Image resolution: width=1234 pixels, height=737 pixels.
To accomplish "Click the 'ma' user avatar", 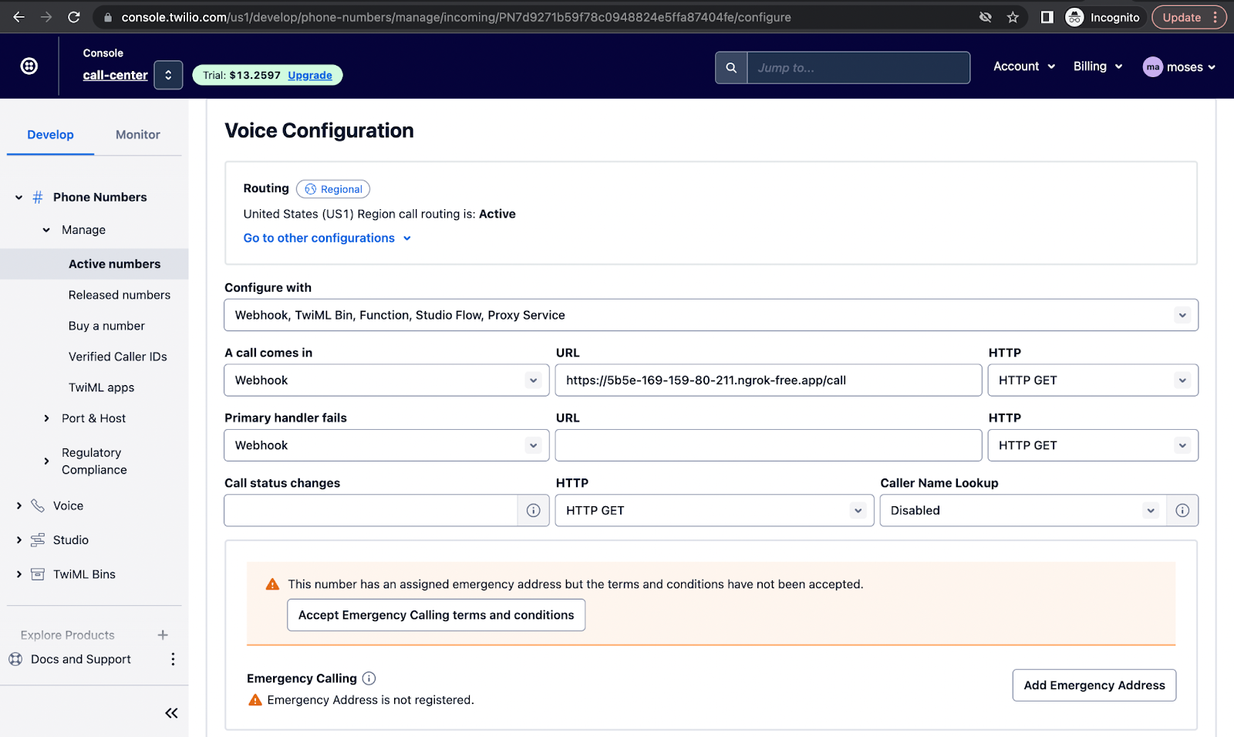I will coord(1152,67).
